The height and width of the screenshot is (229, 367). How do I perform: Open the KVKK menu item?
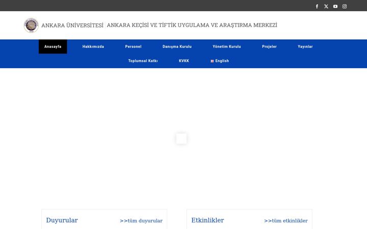184,61
